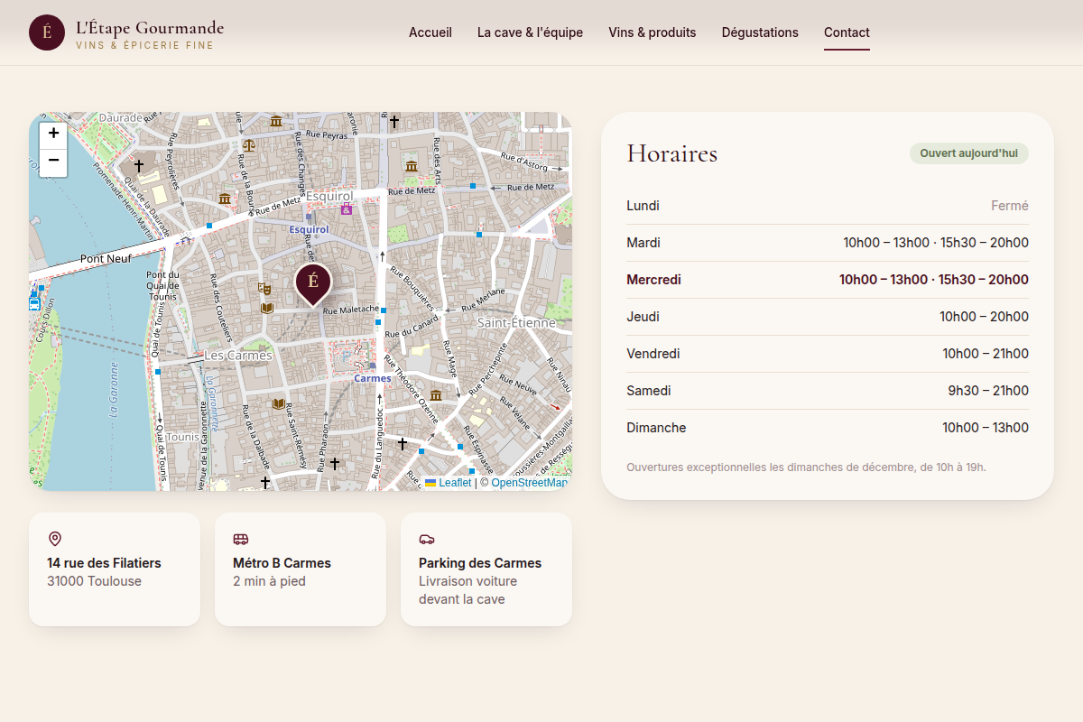Click the Métro B Carmes card
The image size is (1083, 722).
point(301,569)
